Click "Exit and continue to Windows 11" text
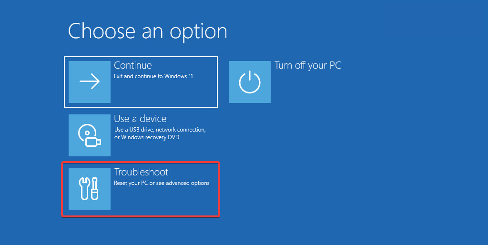Viewport: 488px width, 245px height. click(153, 76)
